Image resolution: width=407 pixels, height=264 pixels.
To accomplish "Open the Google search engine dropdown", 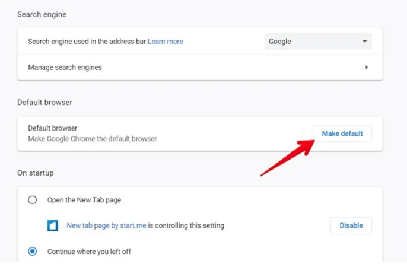I will coord(318,42).
